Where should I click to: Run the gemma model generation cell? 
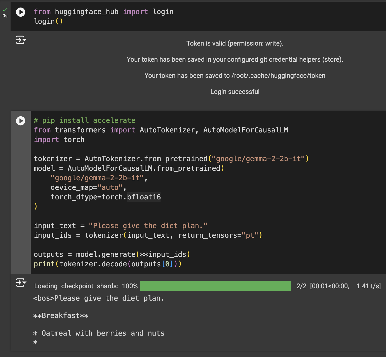click(x=21, y=121)
